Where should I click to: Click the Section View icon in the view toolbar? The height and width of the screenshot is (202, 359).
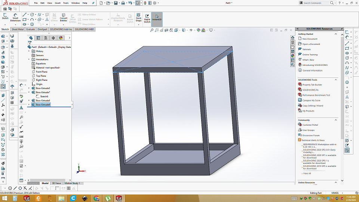point(166,30)
